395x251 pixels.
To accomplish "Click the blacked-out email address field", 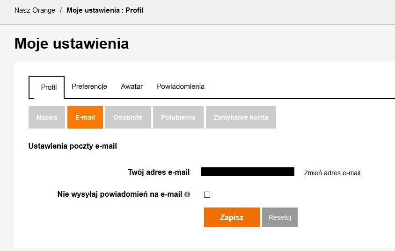I will [x=248, y=172].
